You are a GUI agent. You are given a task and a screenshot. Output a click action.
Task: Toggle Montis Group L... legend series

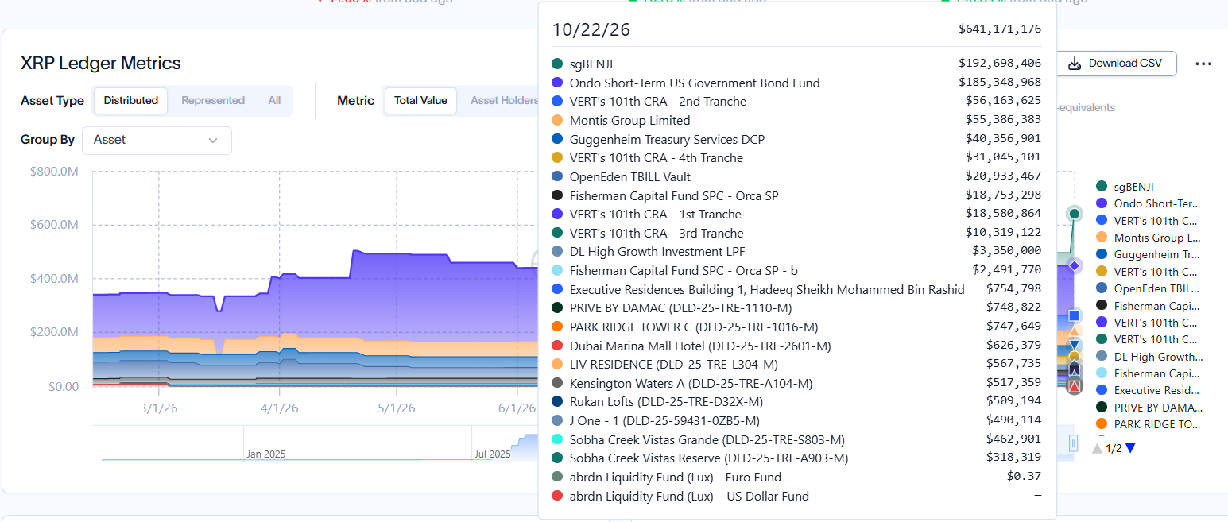pyautogui.click(x=1149, y=238)
